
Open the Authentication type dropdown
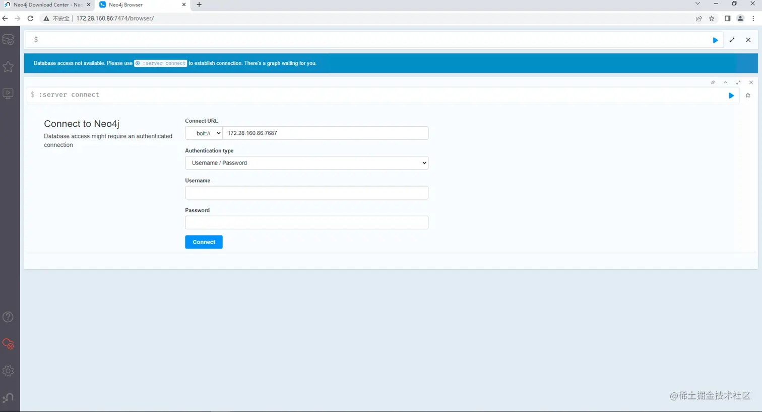[306, 163]
